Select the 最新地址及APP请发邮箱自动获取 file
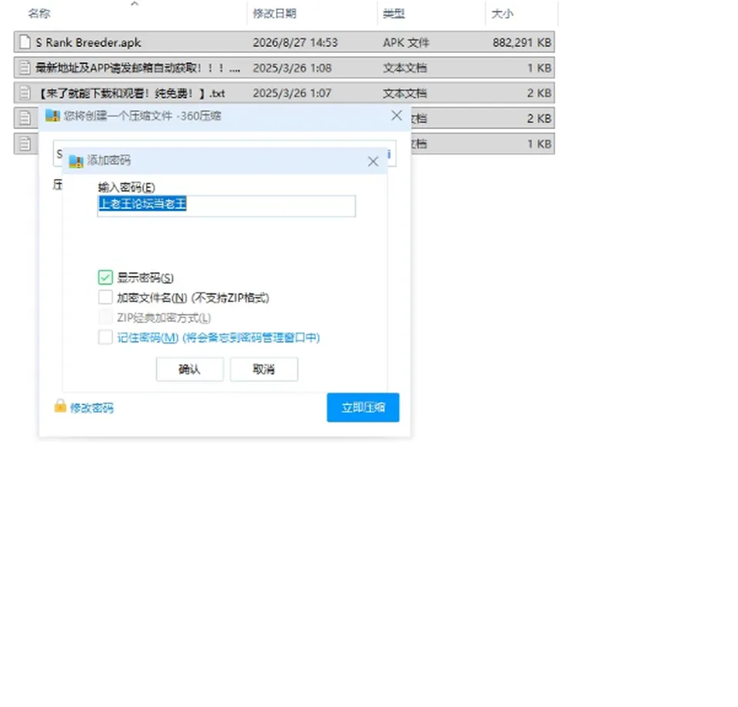738x707 pixels. point(138,68)
